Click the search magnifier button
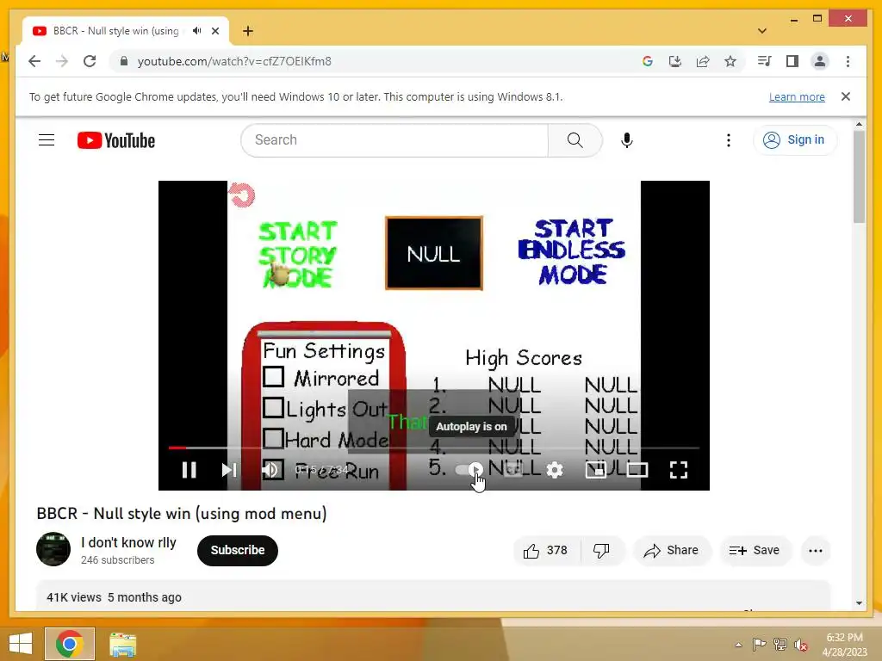This screenshot has height=661, width=882. tap(575, 140)
